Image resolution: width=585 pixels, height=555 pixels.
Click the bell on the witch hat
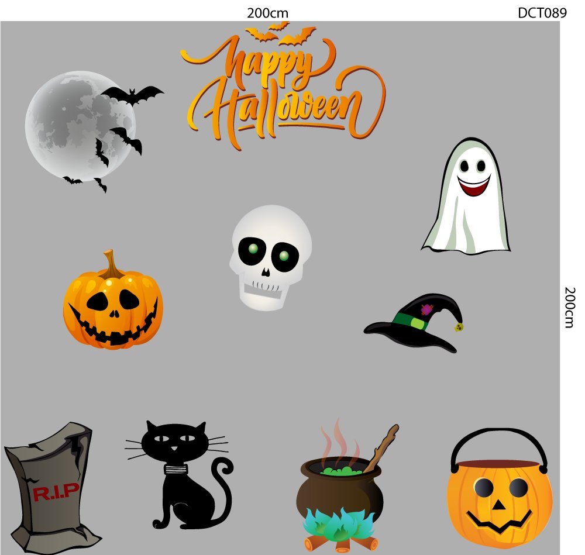tap(458, 328)
